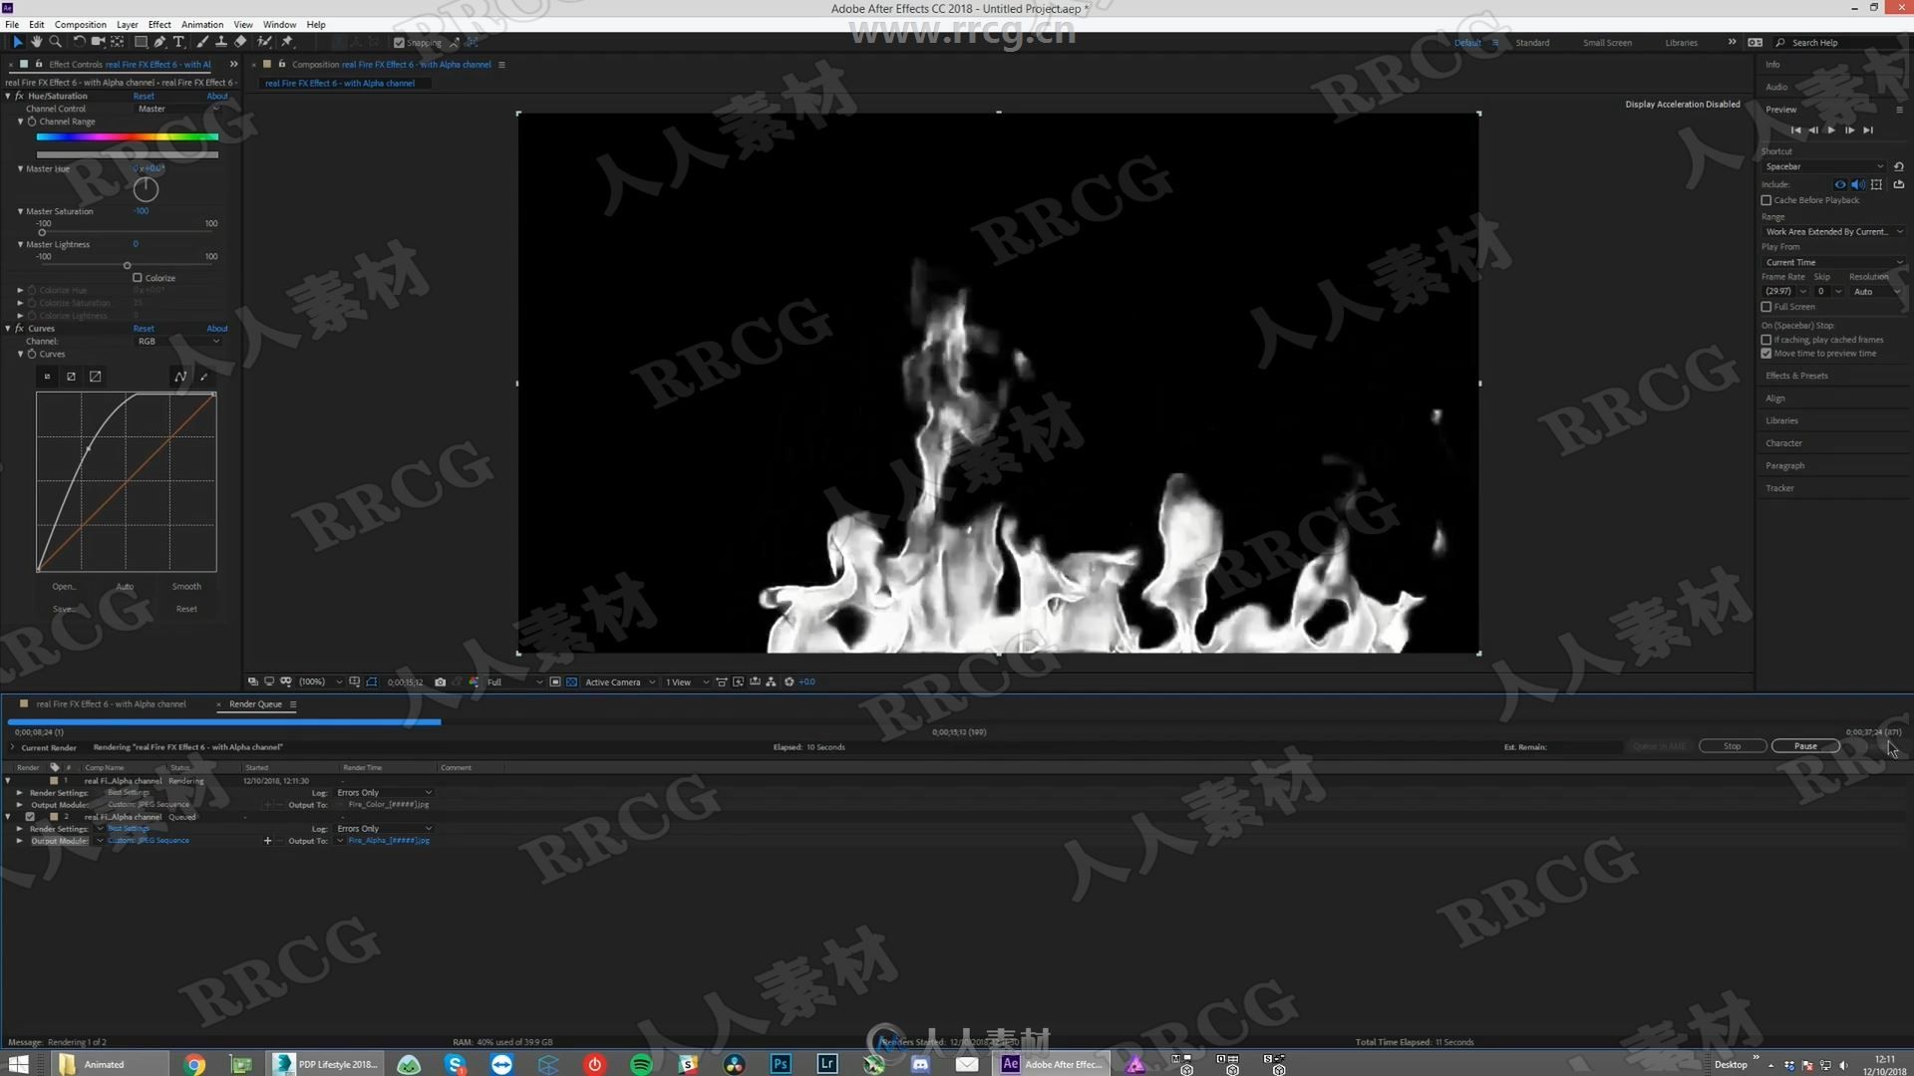
Task: Click Reset for Hue/Saturation effect
Action: 144,97
